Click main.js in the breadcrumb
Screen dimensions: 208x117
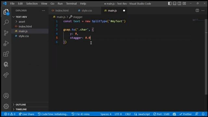[61, 17]
